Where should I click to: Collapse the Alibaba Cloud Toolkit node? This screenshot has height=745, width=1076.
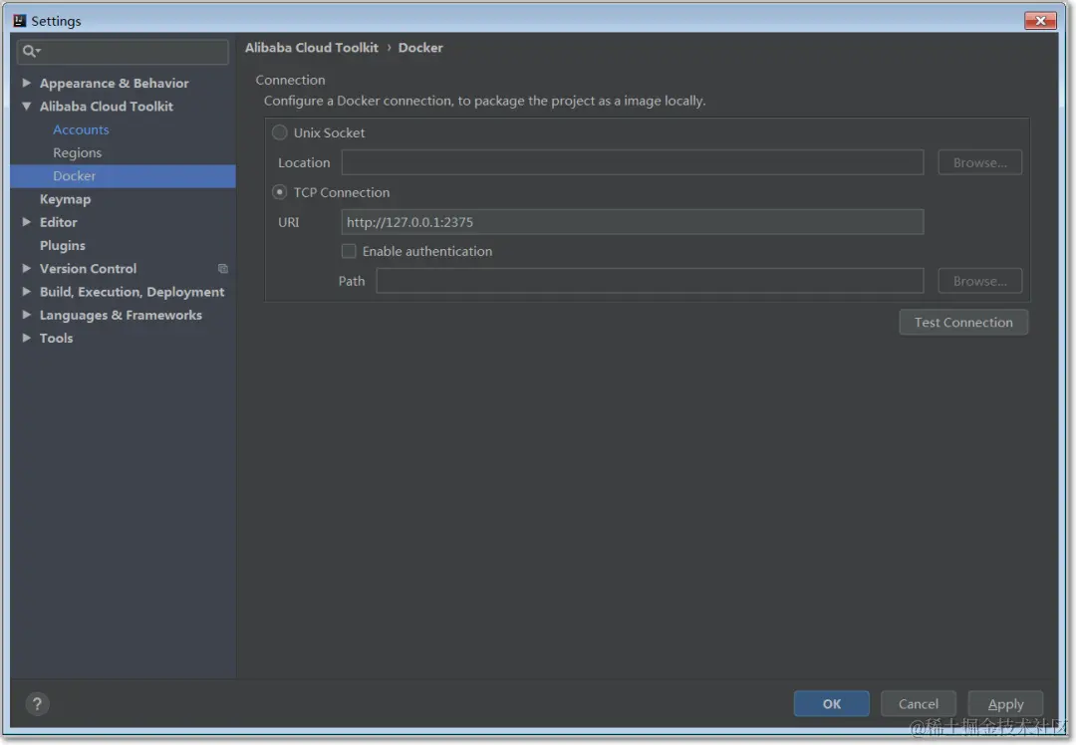coord(26,107)
